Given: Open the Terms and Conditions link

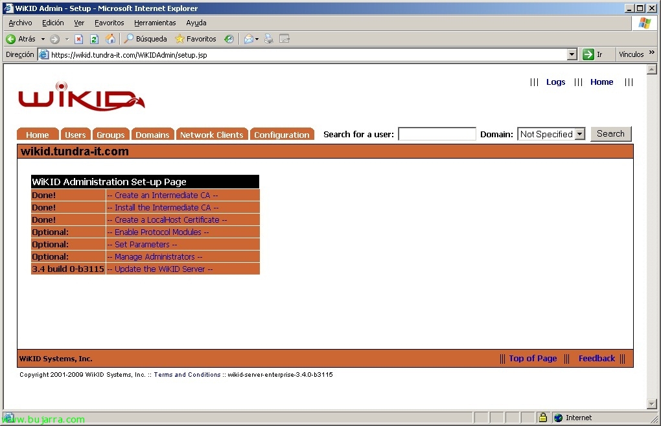Looking at the screenshot, I should point(187,375).
